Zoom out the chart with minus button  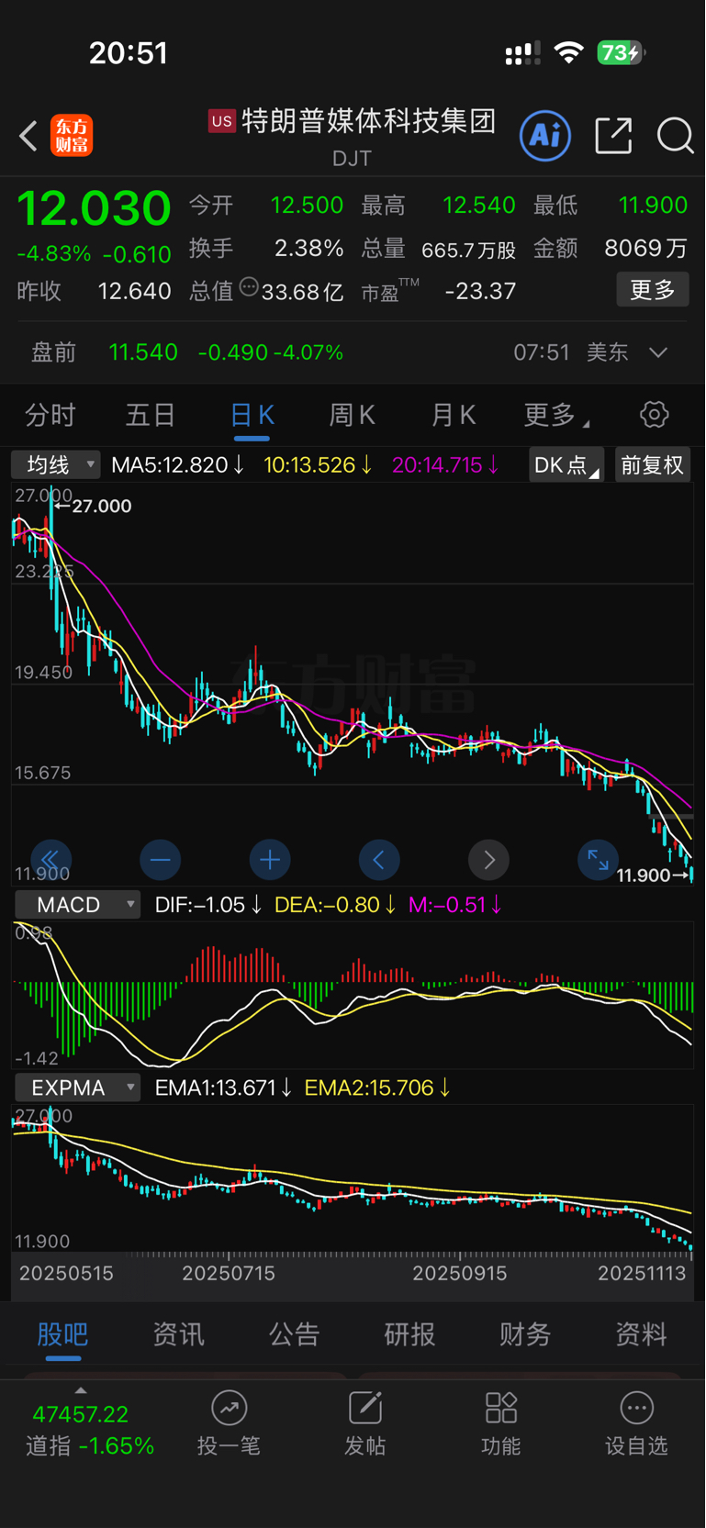click(x=160, y=860)
